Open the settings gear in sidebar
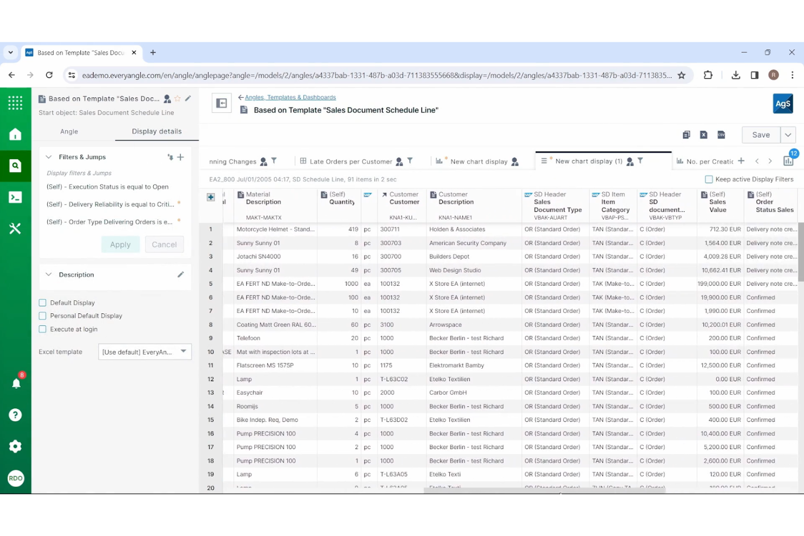This screenshot has width=804, height=536. pyautogui.click(x=15, y=446)
